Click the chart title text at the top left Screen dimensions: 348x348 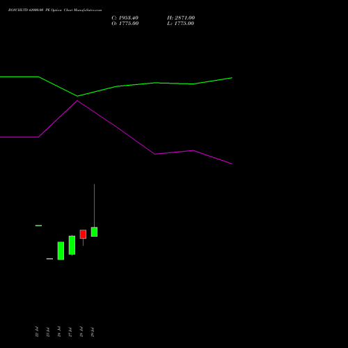coord(55,10)
